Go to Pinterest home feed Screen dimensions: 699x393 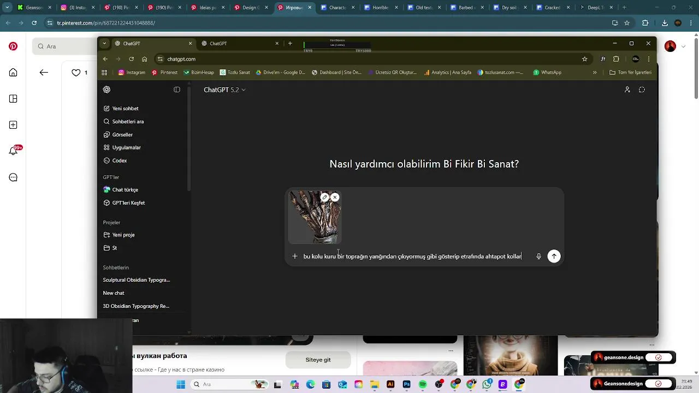click(x=13, y=73)
